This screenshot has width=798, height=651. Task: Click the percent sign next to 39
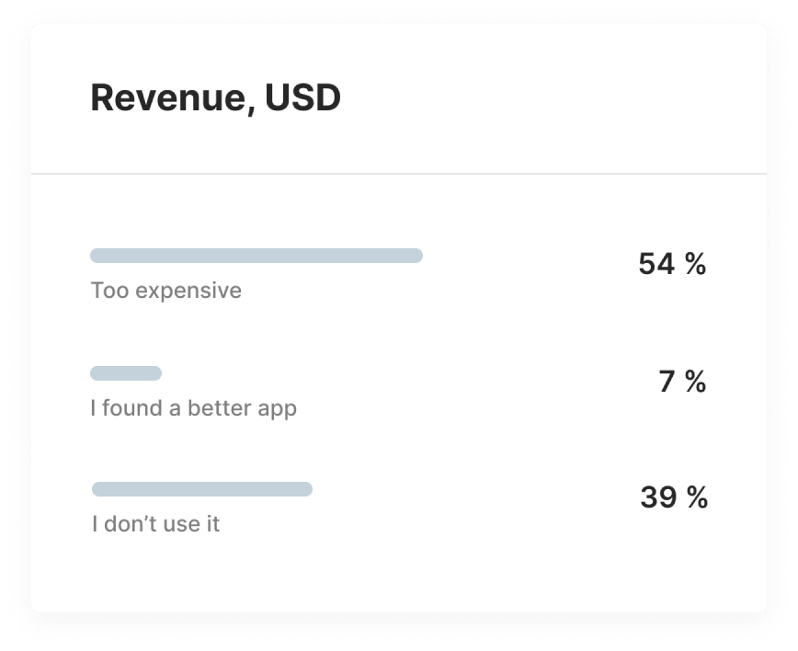coord(697,497)
